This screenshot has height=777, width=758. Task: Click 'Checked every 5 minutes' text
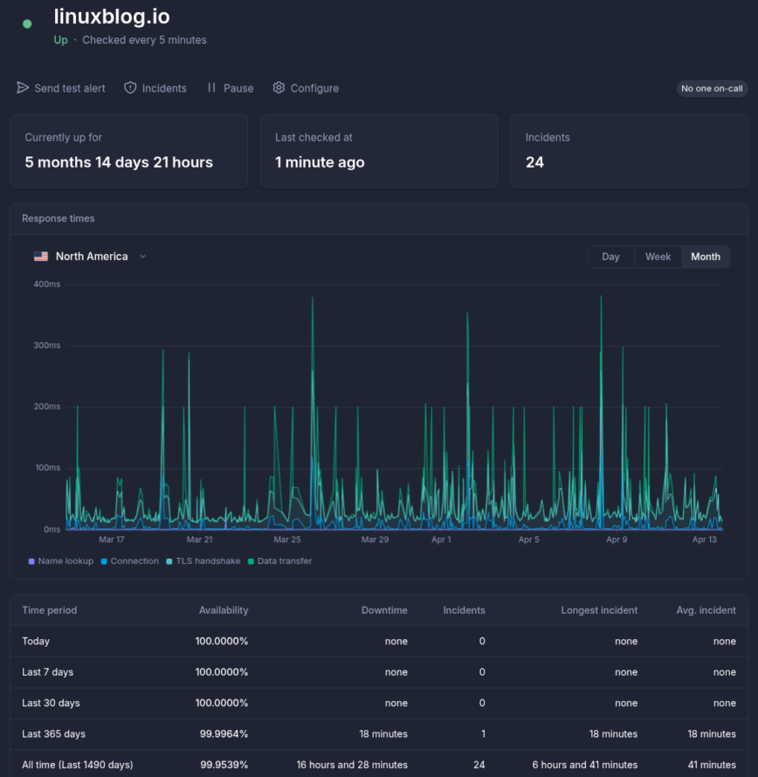tap(144, 40)
